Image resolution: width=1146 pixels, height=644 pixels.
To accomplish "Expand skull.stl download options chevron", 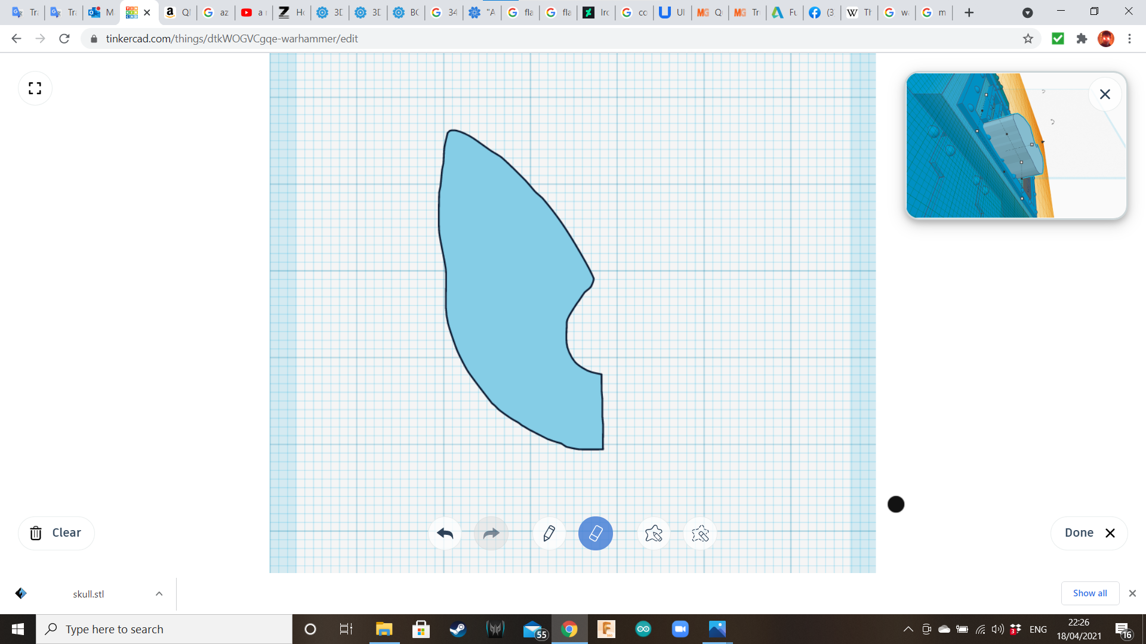I will [159, 594].
